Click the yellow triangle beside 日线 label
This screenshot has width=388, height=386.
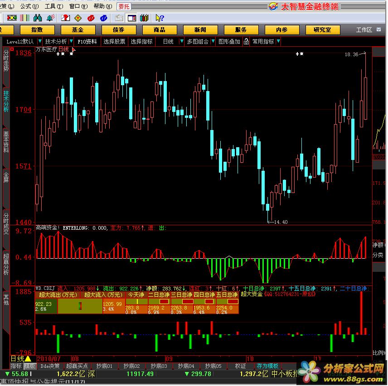point(28,358)
